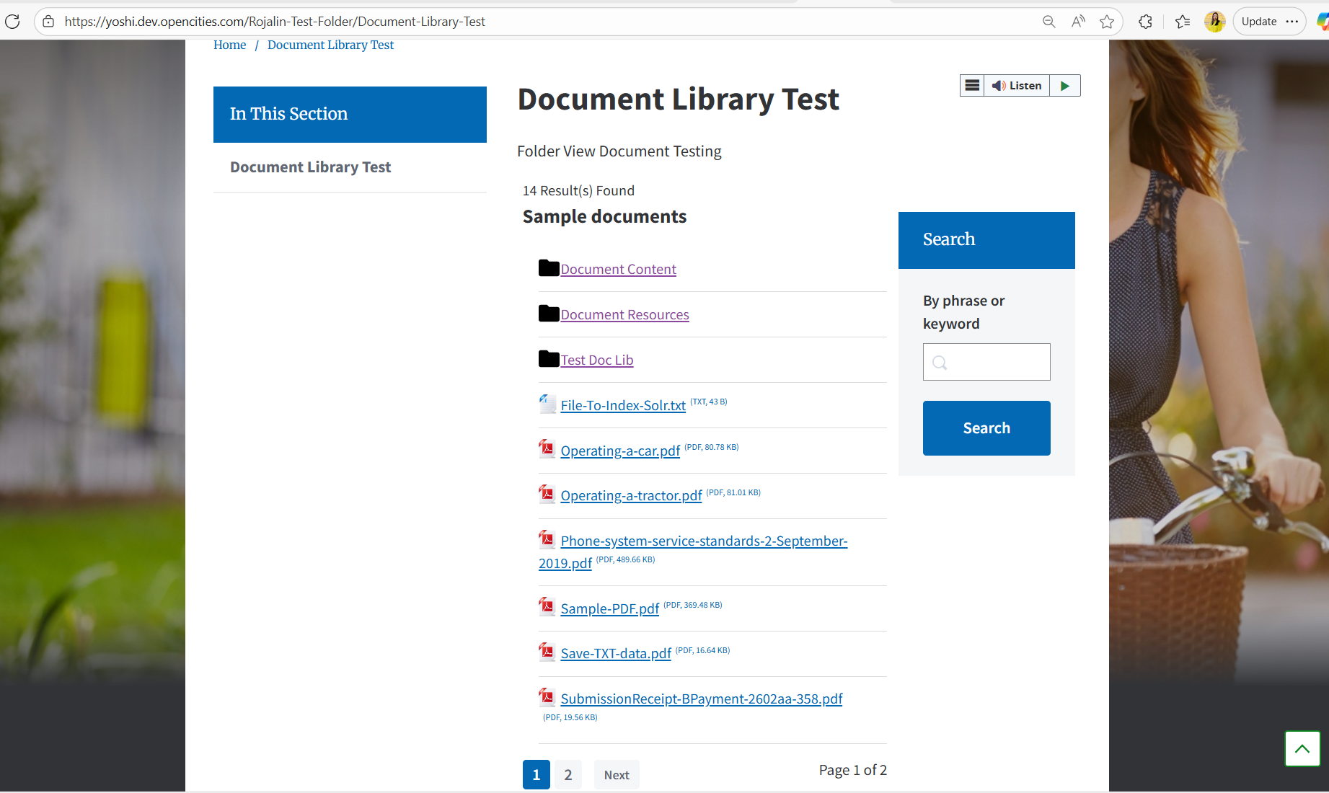Select Document Library Test in the sidebar
Image resolution: width=1329 pixels, height=793 pixels.
310,167
